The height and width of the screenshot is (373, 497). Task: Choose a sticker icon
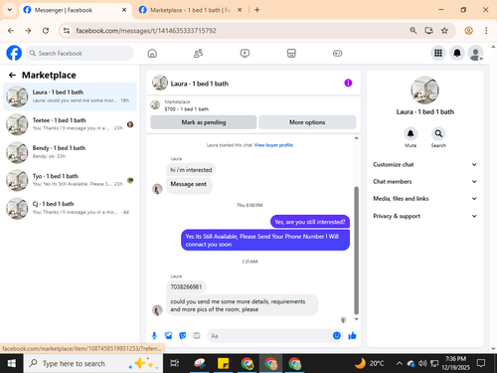pos(182,336)
